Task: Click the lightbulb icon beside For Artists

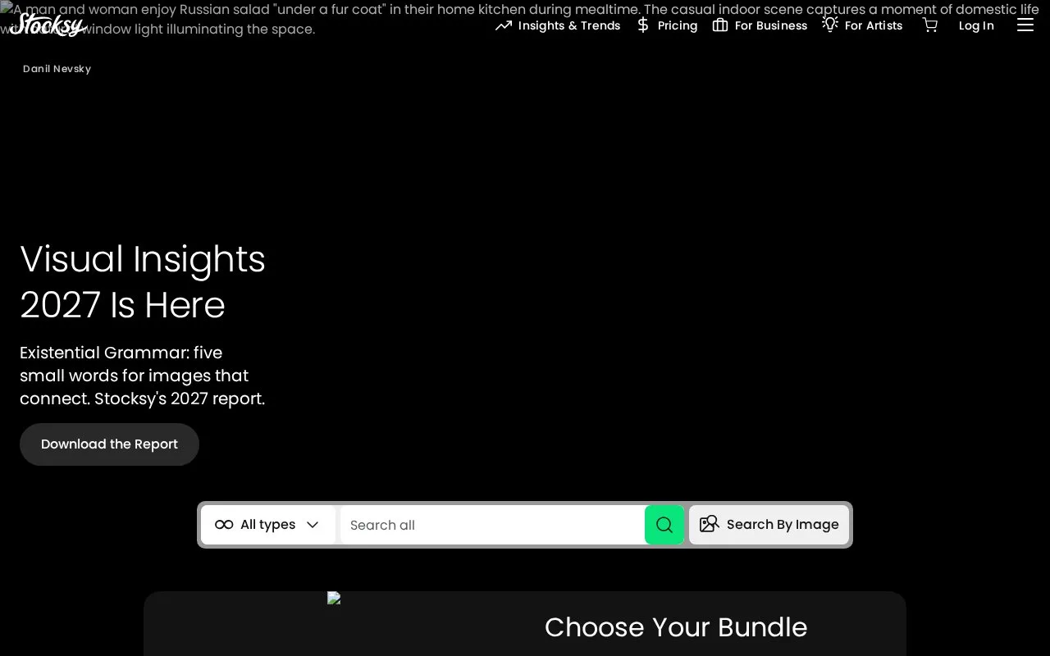Action: pos(830,25)
